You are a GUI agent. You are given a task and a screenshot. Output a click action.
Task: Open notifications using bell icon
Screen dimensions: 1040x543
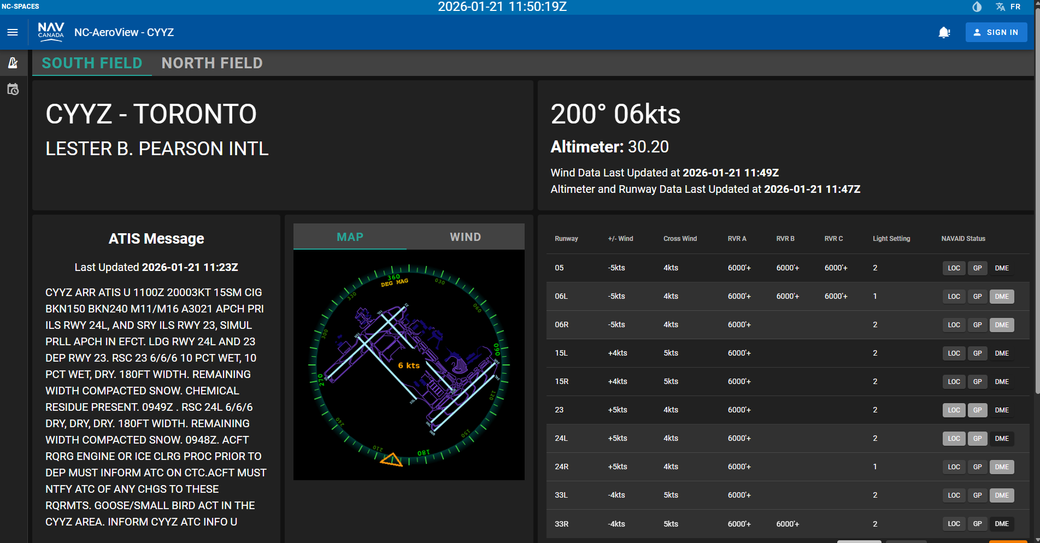944,32
